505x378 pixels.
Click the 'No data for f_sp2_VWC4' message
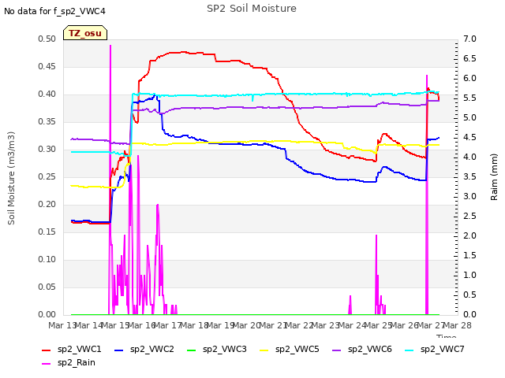pos(54,12)
